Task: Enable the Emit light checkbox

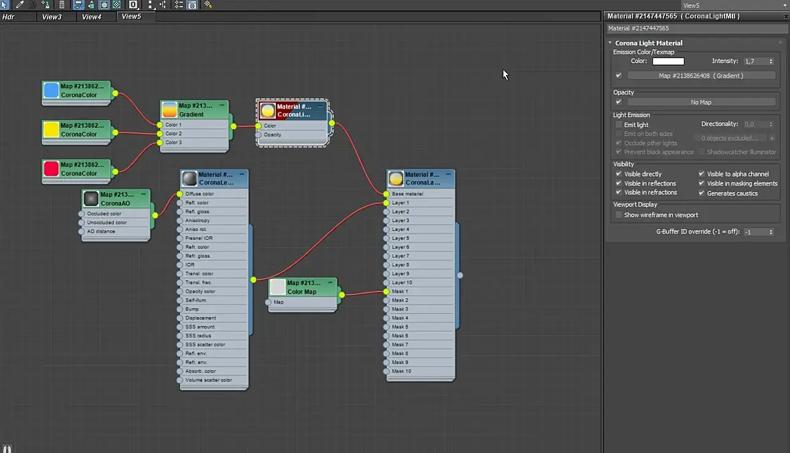Action: tap(619, 124)
